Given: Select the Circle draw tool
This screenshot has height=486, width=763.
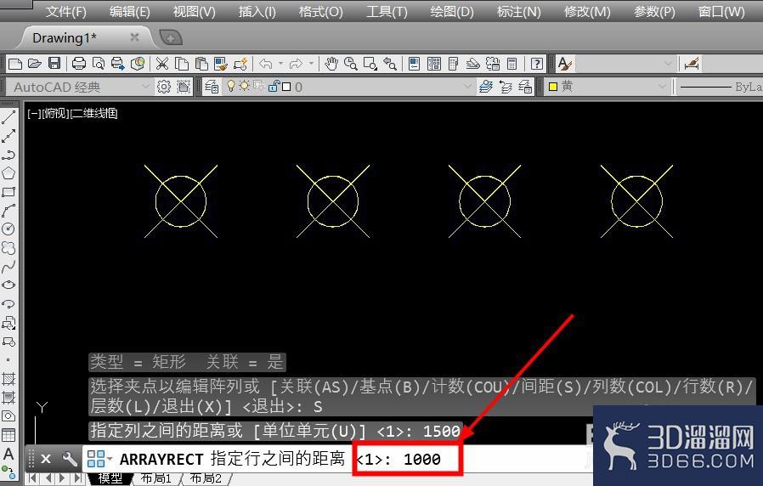Looking at the screenshot, I should coord(8,229).
